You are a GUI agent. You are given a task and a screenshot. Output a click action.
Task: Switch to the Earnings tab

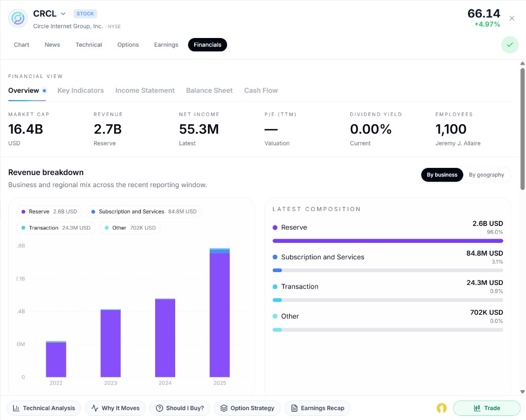pyautogui.click(x=166, y=45)
